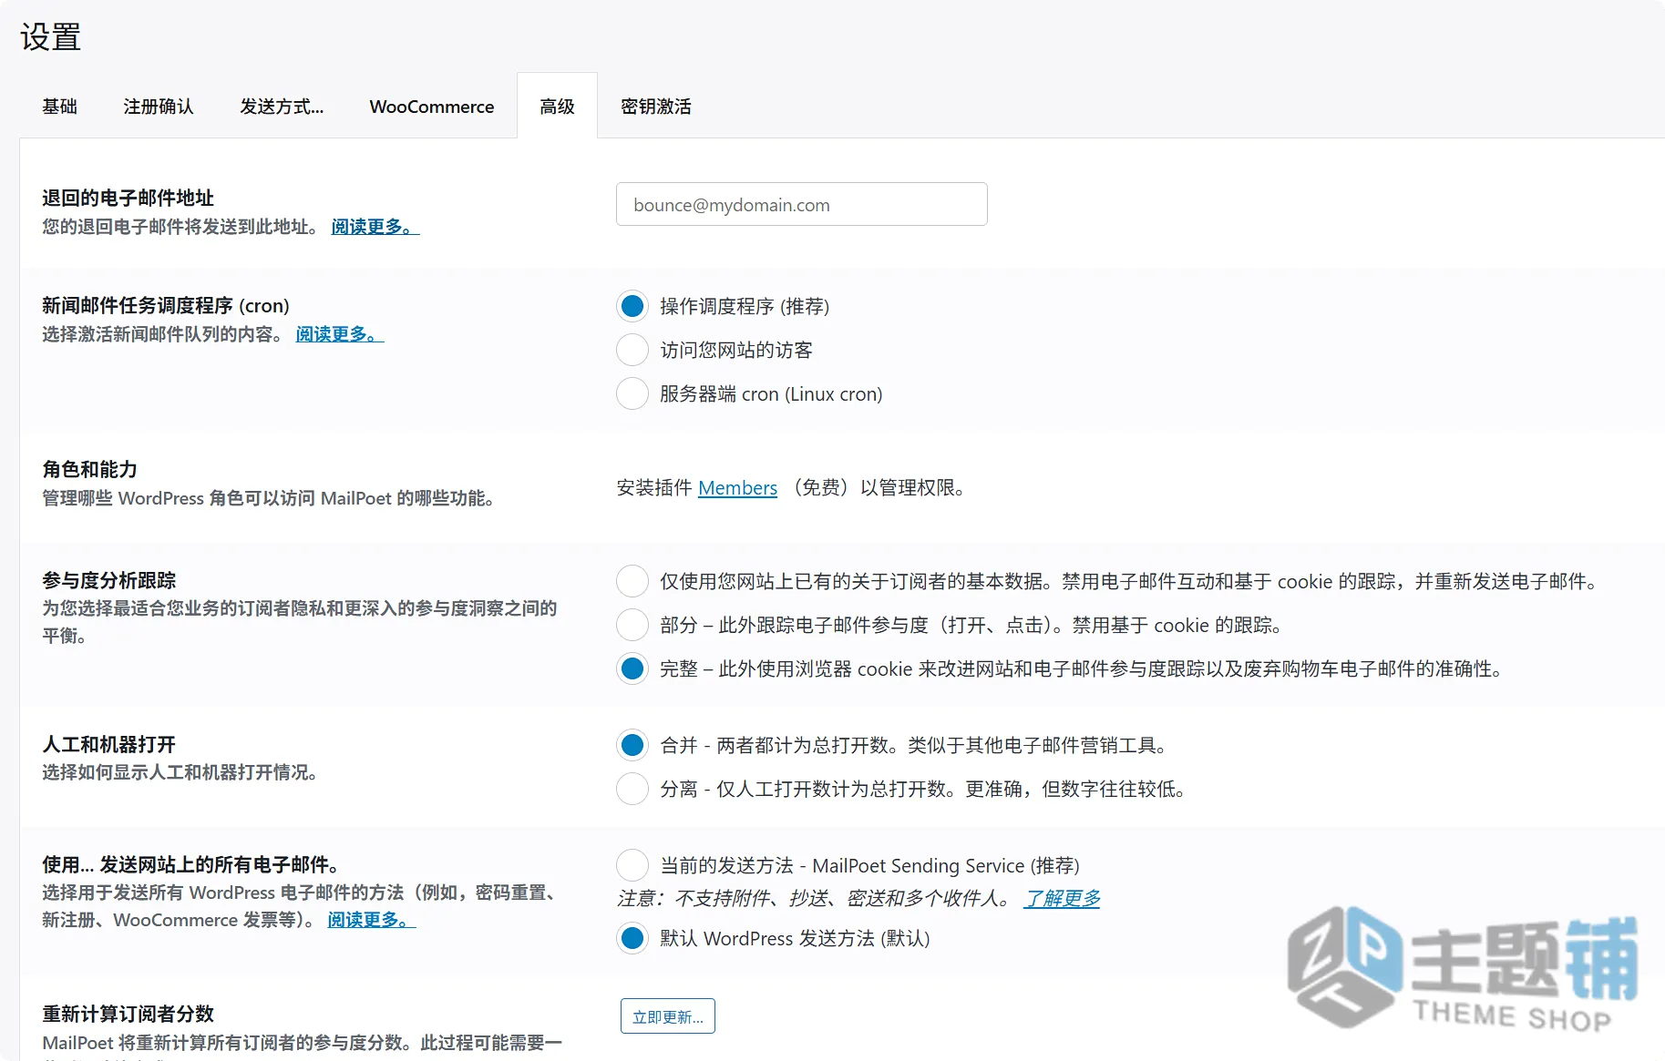
Task: Switch to the WooCommerce tab
Action: point(432,107)
